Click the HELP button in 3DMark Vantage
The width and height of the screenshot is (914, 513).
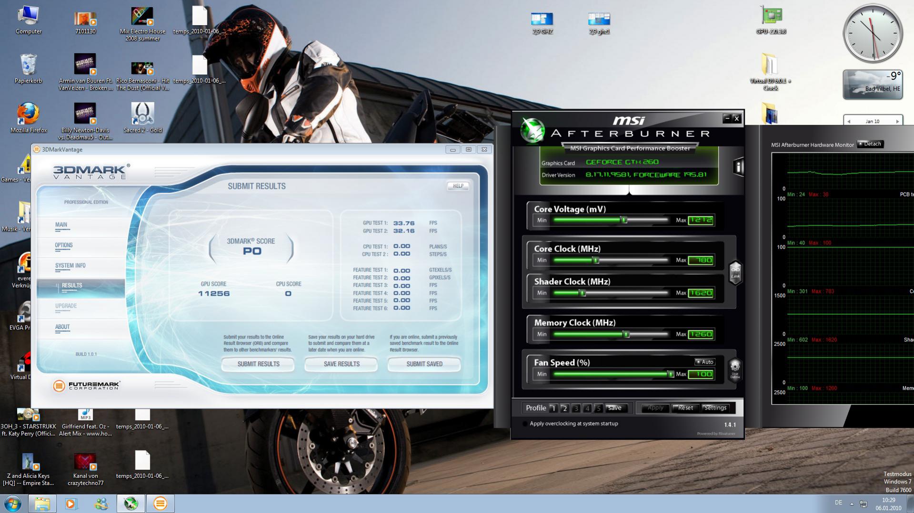(458, 186)
